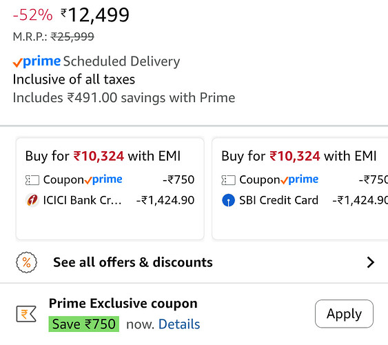
Task: Expand See all offers chevron arrow
Action: click(x=371, y=262)
